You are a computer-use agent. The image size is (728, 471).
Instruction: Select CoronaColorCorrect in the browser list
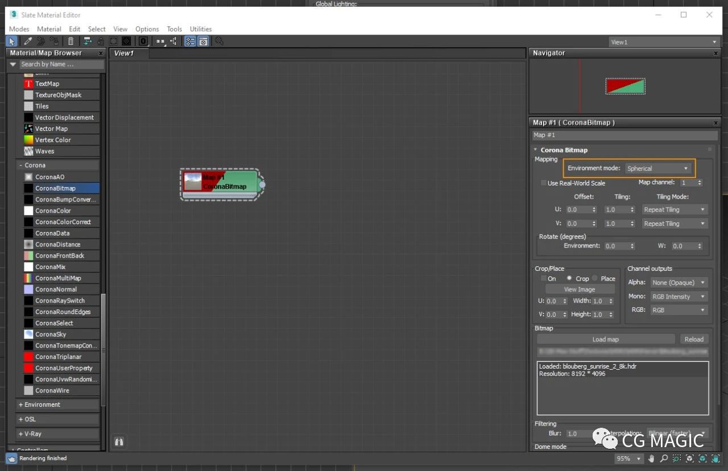pos(61,222)
